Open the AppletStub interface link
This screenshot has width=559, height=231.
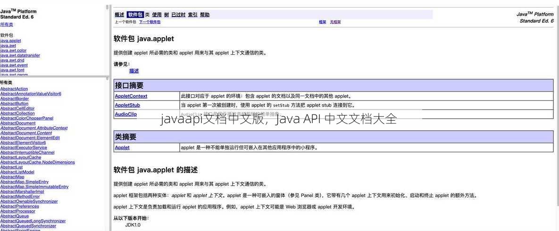(127, 105)
